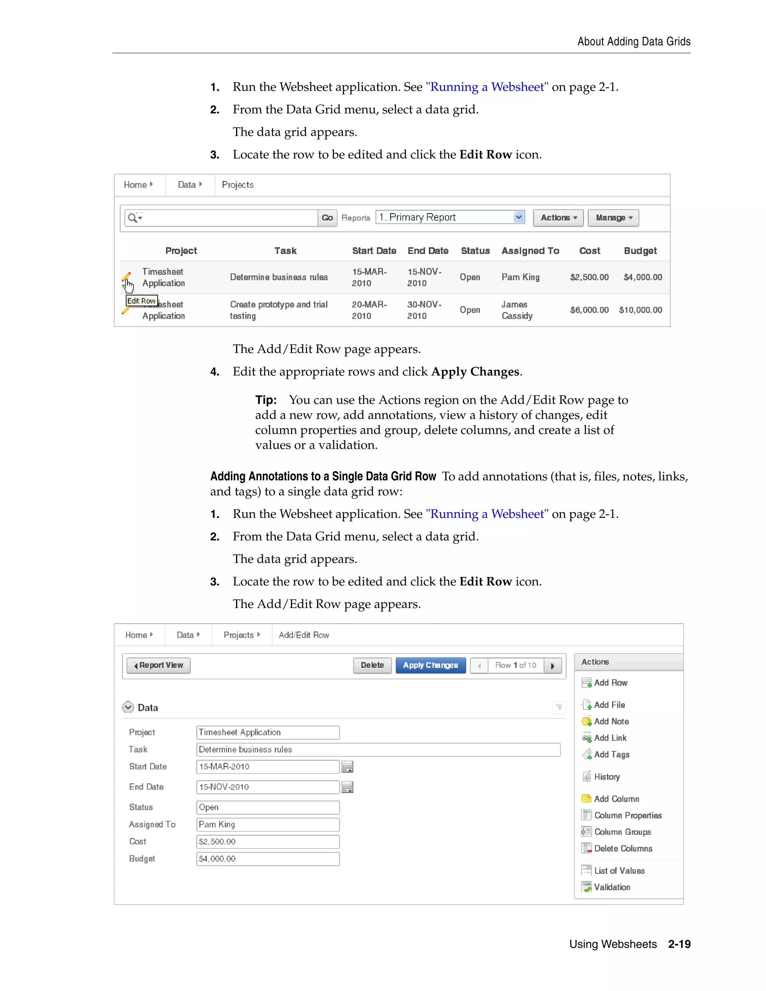Click the Budget input field
The height and width of the screenshot is (991, 766).
tap(268, 859)
